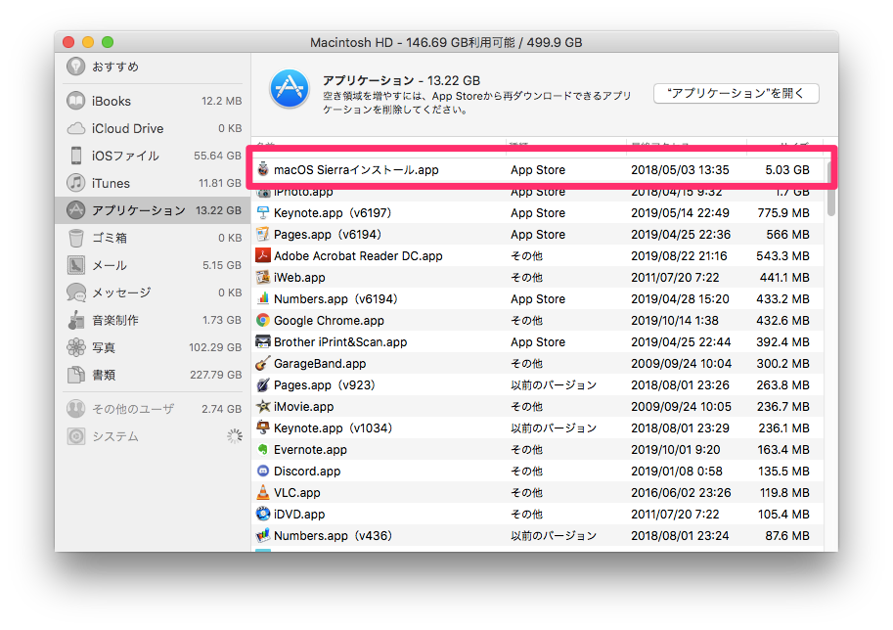Click the Google Chrome.app icon
Viewport: 893px width, 630px height.
(262, 320)
